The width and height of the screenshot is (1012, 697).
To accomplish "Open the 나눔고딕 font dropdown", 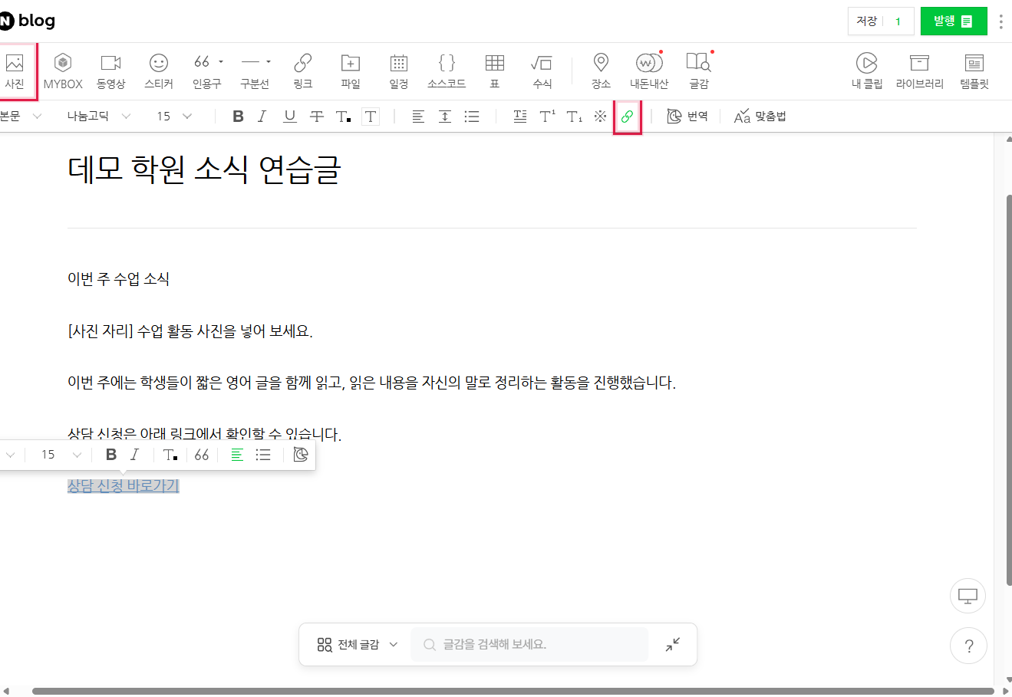I will point(98,117).
